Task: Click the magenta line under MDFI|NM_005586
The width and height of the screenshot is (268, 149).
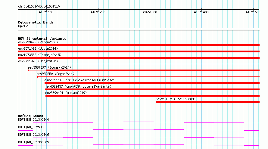Action: point(139,130)
